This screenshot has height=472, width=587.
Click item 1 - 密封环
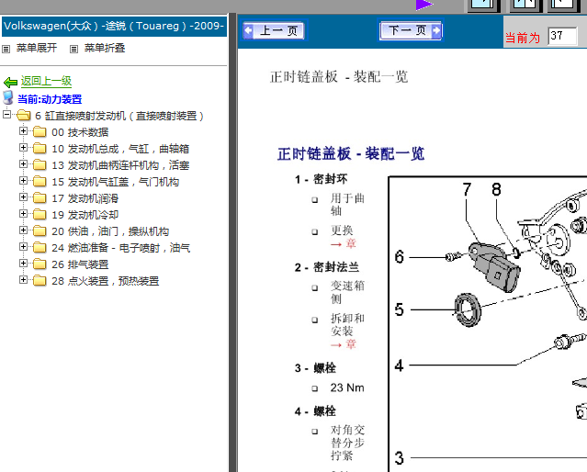click(x=321, y=179)
